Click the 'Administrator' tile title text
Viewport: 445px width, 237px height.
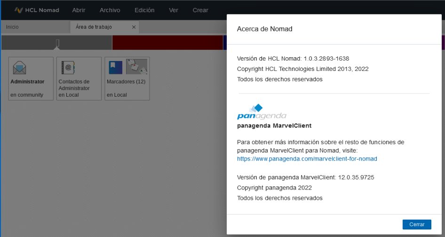(28, 82)
